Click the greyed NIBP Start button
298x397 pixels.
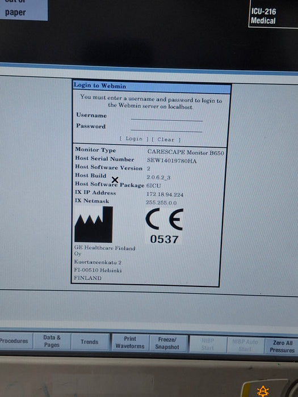click(x=208, y=344)
